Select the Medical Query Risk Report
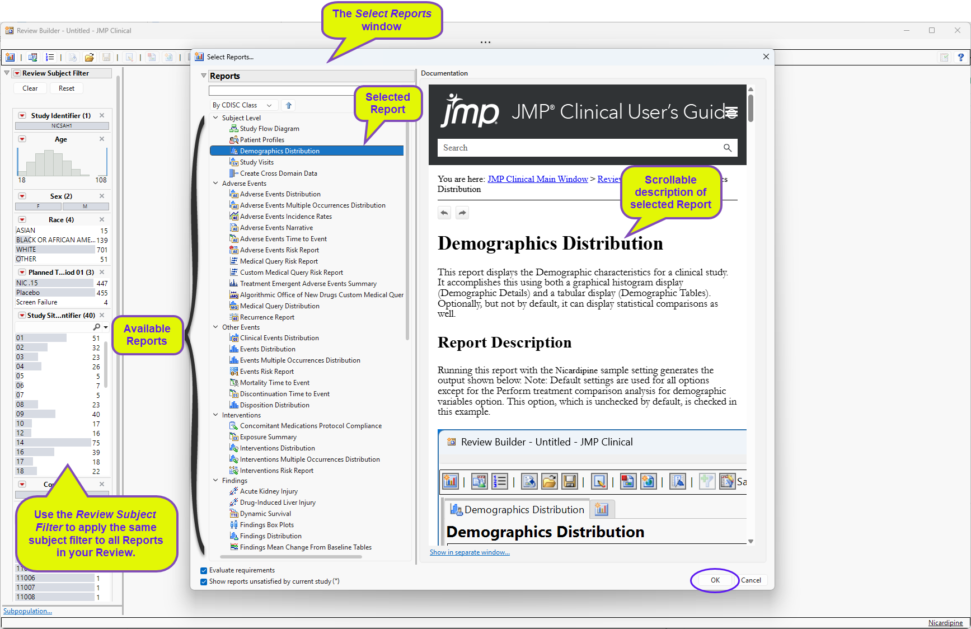971x629 pixels. tap(279, 261)
